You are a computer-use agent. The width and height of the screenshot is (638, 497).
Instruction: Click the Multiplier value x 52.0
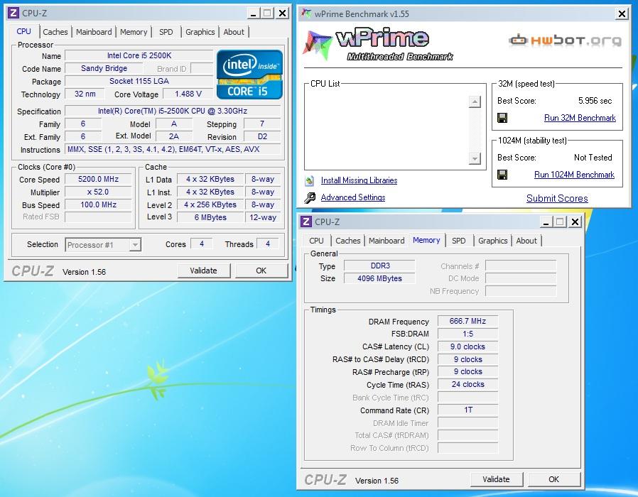coord(99,192)
